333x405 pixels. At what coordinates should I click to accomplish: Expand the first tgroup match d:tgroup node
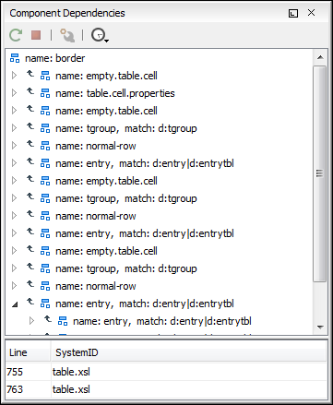[14, 128]
